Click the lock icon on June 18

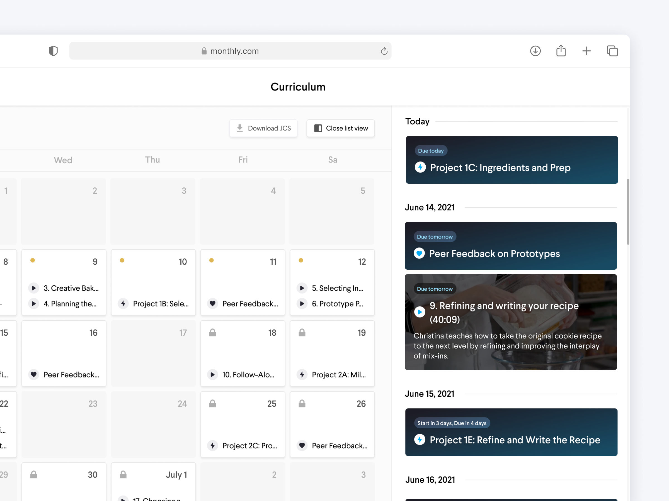click(x=213, y=333)
